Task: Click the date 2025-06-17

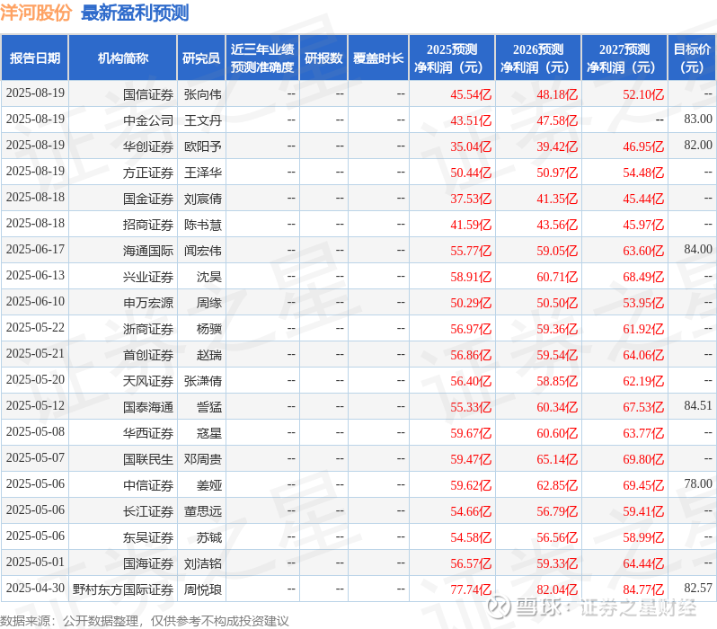Action: click(x=35, y=249)
